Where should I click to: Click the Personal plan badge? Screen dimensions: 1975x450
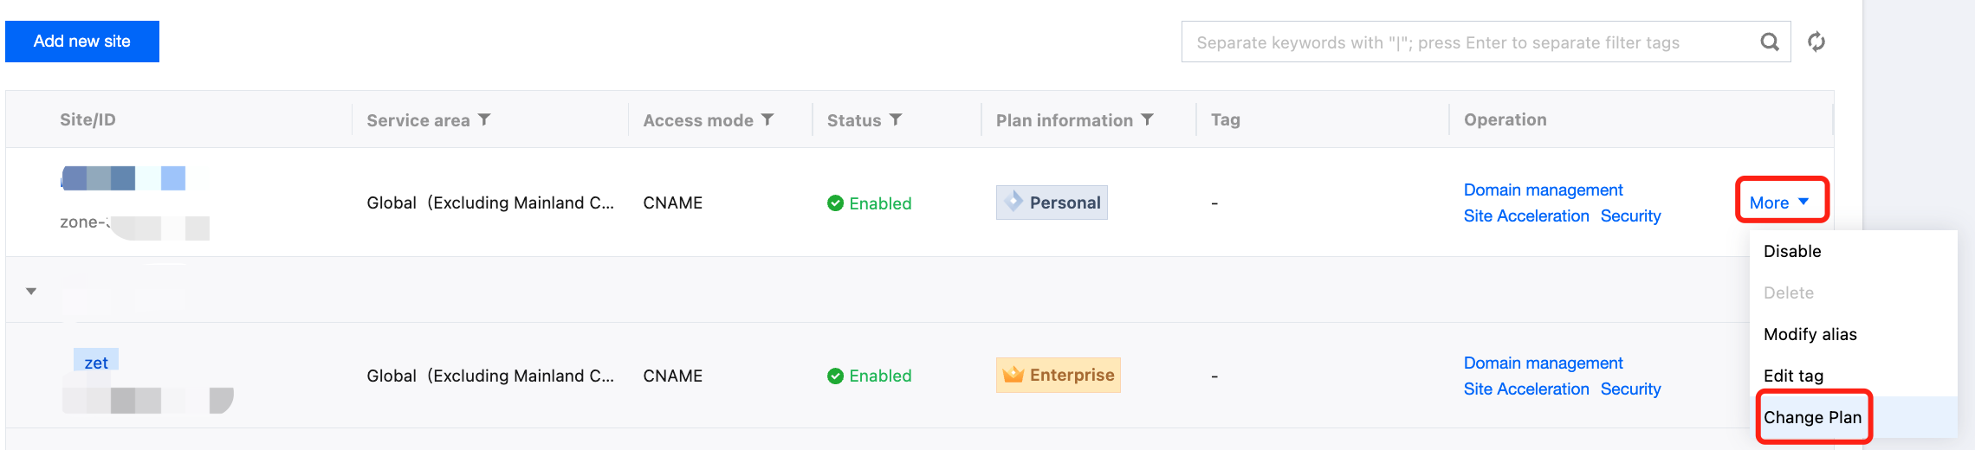[1052, 202]
